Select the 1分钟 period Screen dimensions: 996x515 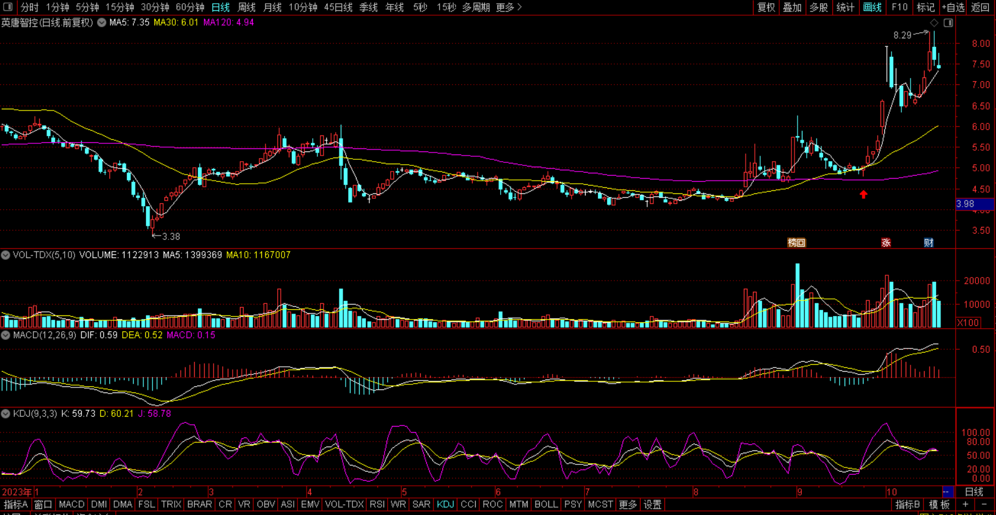[57, 7]
